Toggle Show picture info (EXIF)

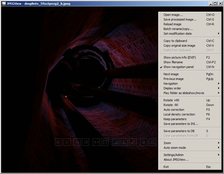point(179,57)
